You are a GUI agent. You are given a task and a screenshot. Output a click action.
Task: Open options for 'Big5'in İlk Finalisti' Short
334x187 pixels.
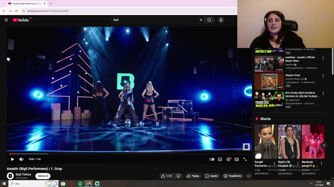[x=298, y=163]
